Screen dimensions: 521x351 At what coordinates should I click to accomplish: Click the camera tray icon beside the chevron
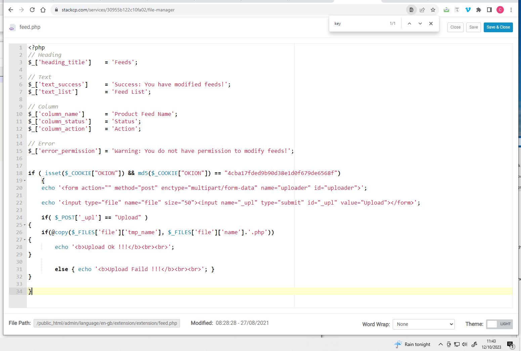(449, 344)
